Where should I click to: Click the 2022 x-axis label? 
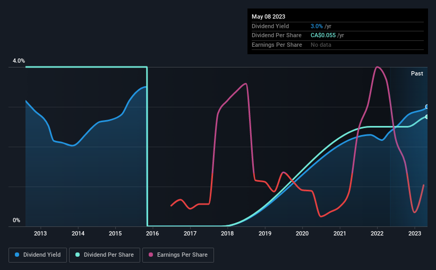pos(377,233)
